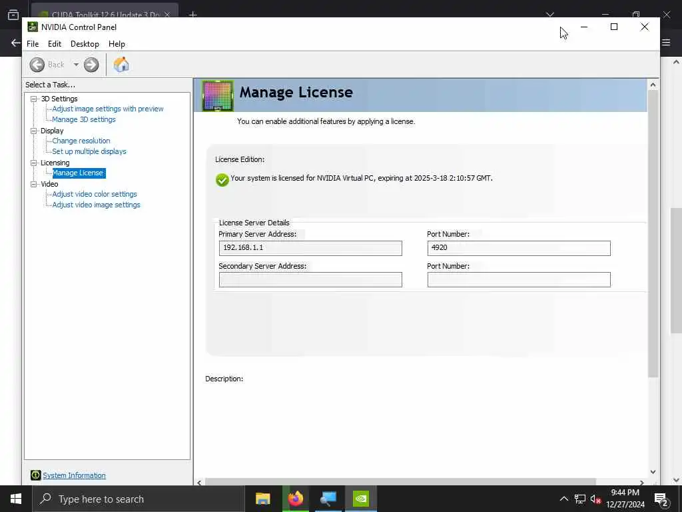The width and height of the screenshot is (682, 512).
Task: Collapse the Licensing tree node
Action: (x=33, y=163)
